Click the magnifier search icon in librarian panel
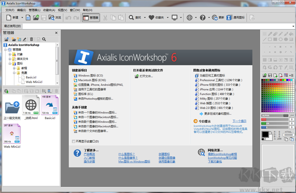 click(44, 39)
